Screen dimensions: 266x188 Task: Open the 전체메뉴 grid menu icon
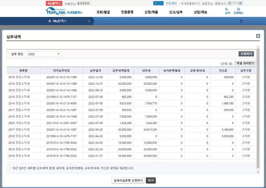pyautogui.click(x=238, y=11)
